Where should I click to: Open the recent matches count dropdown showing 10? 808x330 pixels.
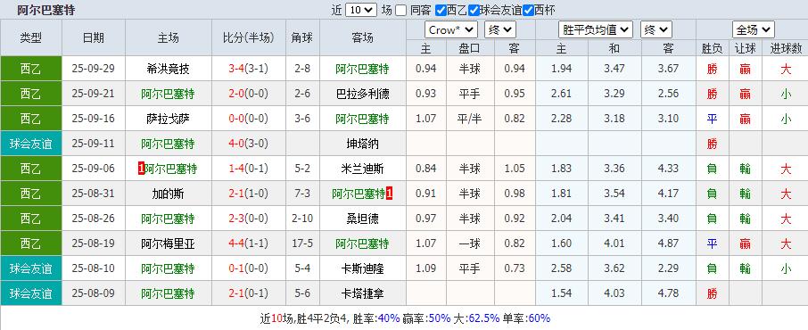point(361,10)
